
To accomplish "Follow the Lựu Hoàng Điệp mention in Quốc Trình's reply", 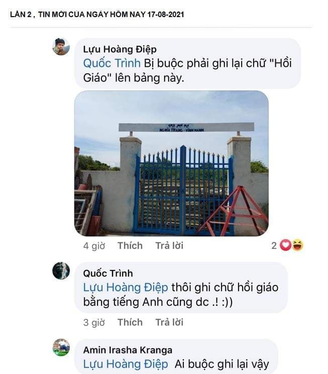I will click(x=126, y=288).
